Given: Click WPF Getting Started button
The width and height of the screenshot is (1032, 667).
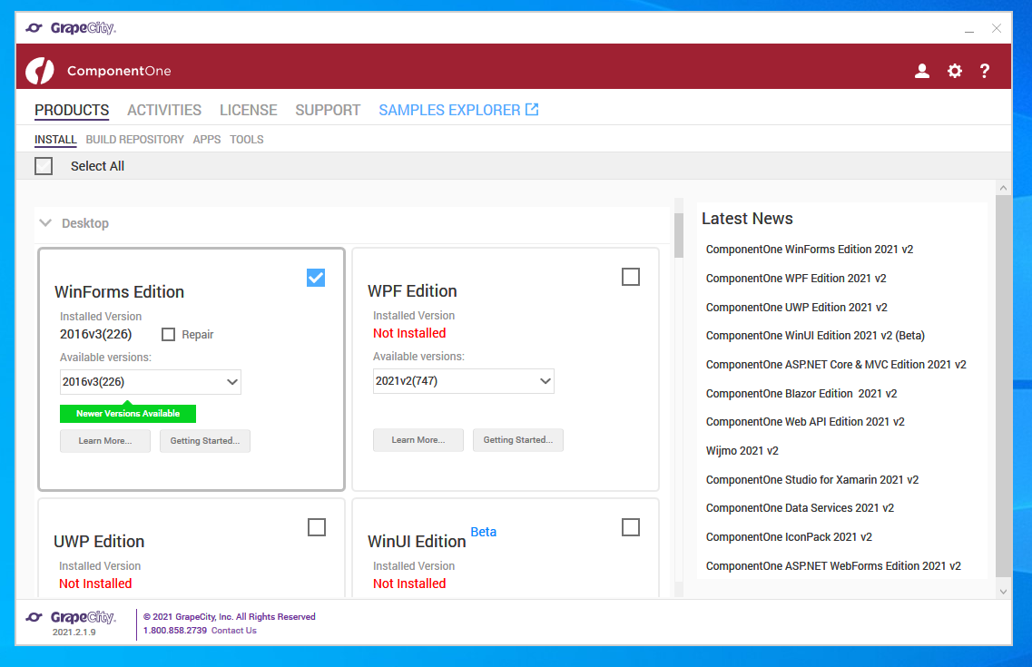Looking at the screenshot, I should point(518,440).
